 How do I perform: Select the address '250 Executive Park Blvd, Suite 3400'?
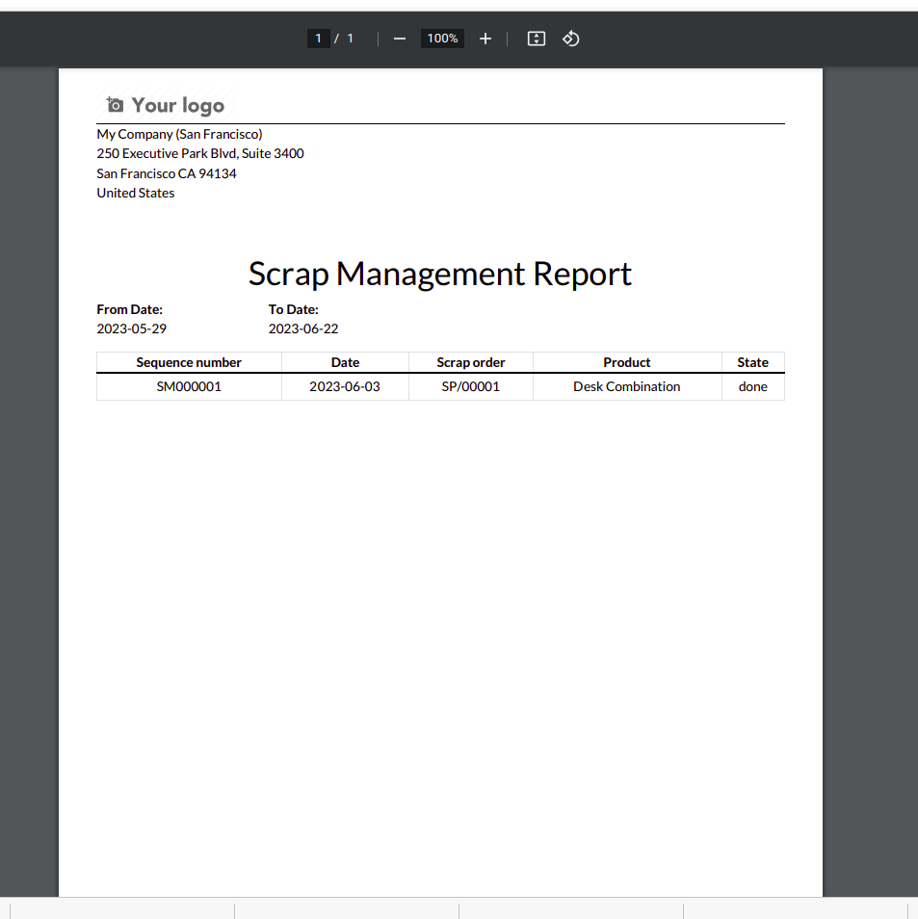[200, 153]
